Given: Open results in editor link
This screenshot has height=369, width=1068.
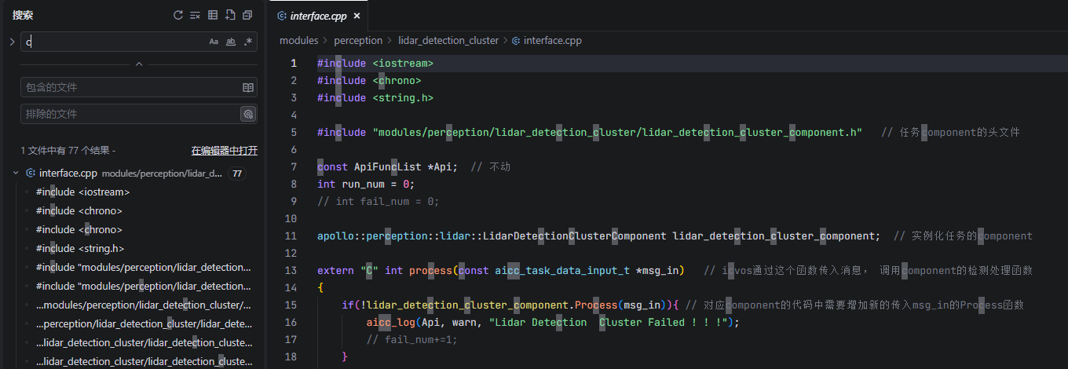Looking at the screenshot, I should [x=225, y=150].
